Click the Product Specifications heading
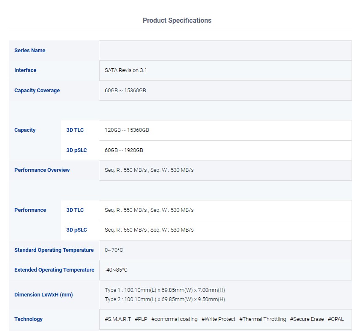 tap(177, 21)
